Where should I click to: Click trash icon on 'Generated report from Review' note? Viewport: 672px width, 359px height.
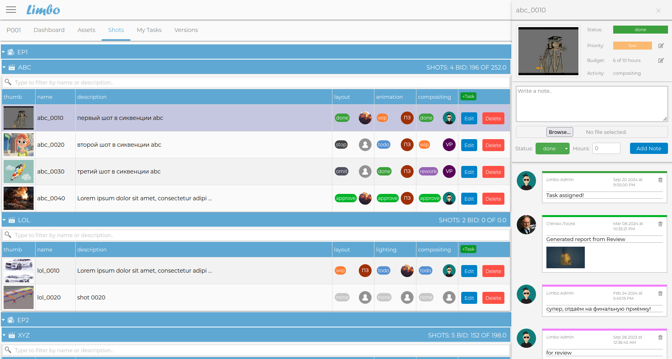pyautogui.click(x=660, y=224)
